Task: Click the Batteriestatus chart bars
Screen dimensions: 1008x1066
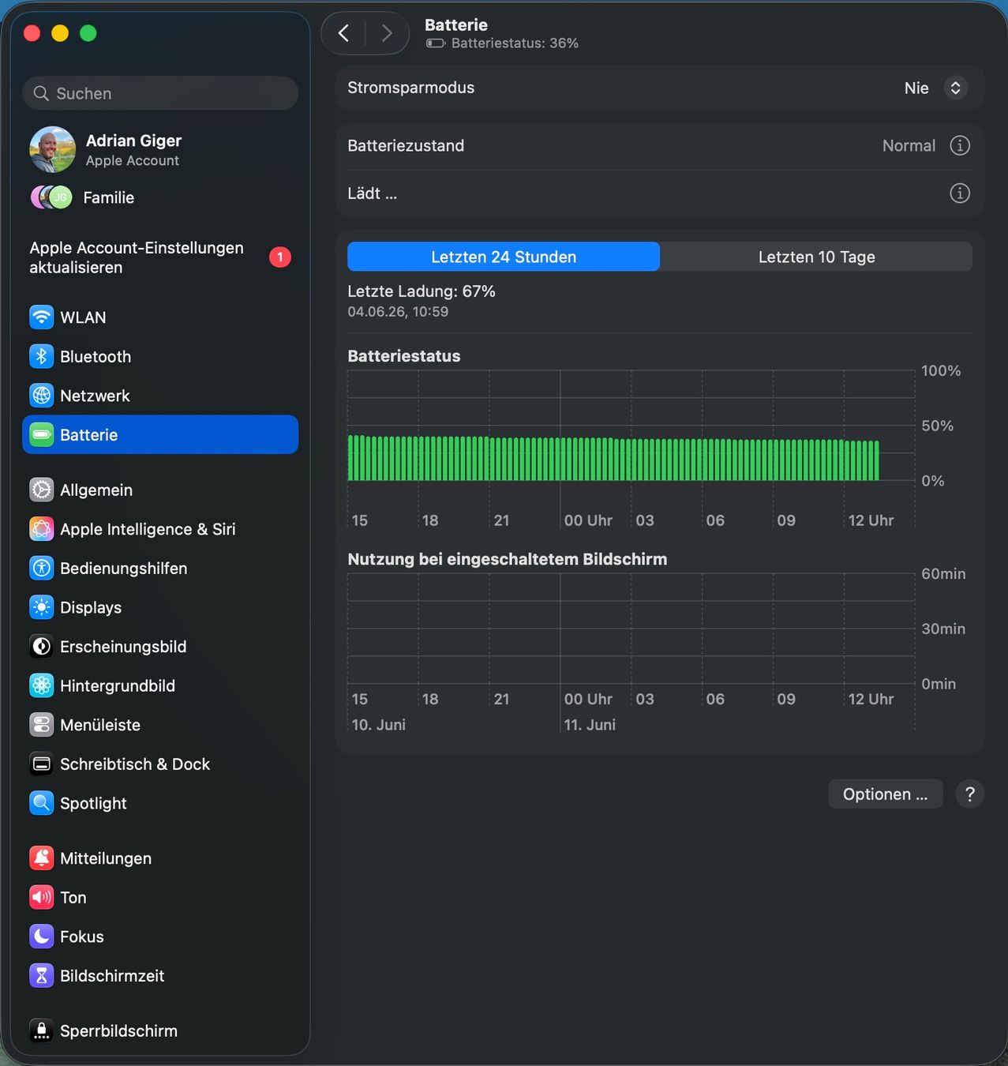Action: pyautogui.click(x=613, y=458)
